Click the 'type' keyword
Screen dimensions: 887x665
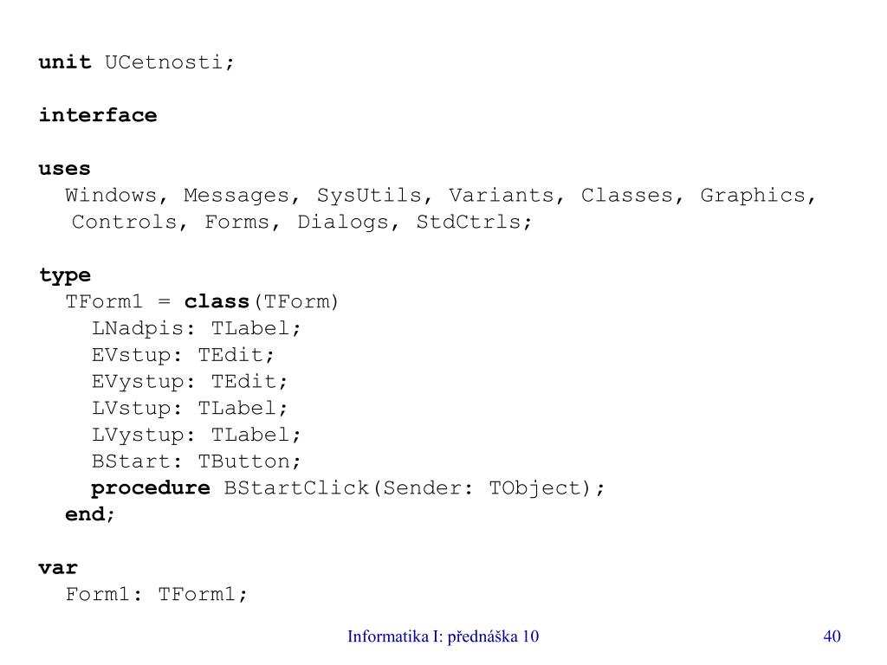(64, 275)
